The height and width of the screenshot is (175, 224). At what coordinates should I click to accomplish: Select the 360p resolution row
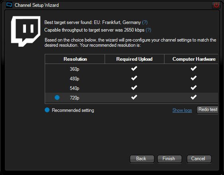[131, 69]
